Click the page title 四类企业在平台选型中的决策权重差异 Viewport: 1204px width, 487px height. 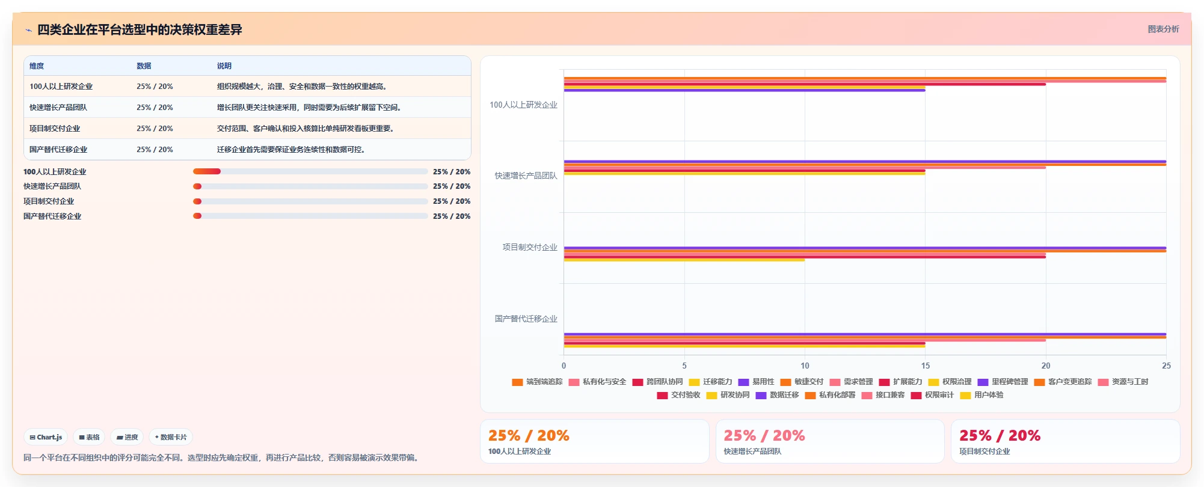pyautogui.click(x=140, y=29)
